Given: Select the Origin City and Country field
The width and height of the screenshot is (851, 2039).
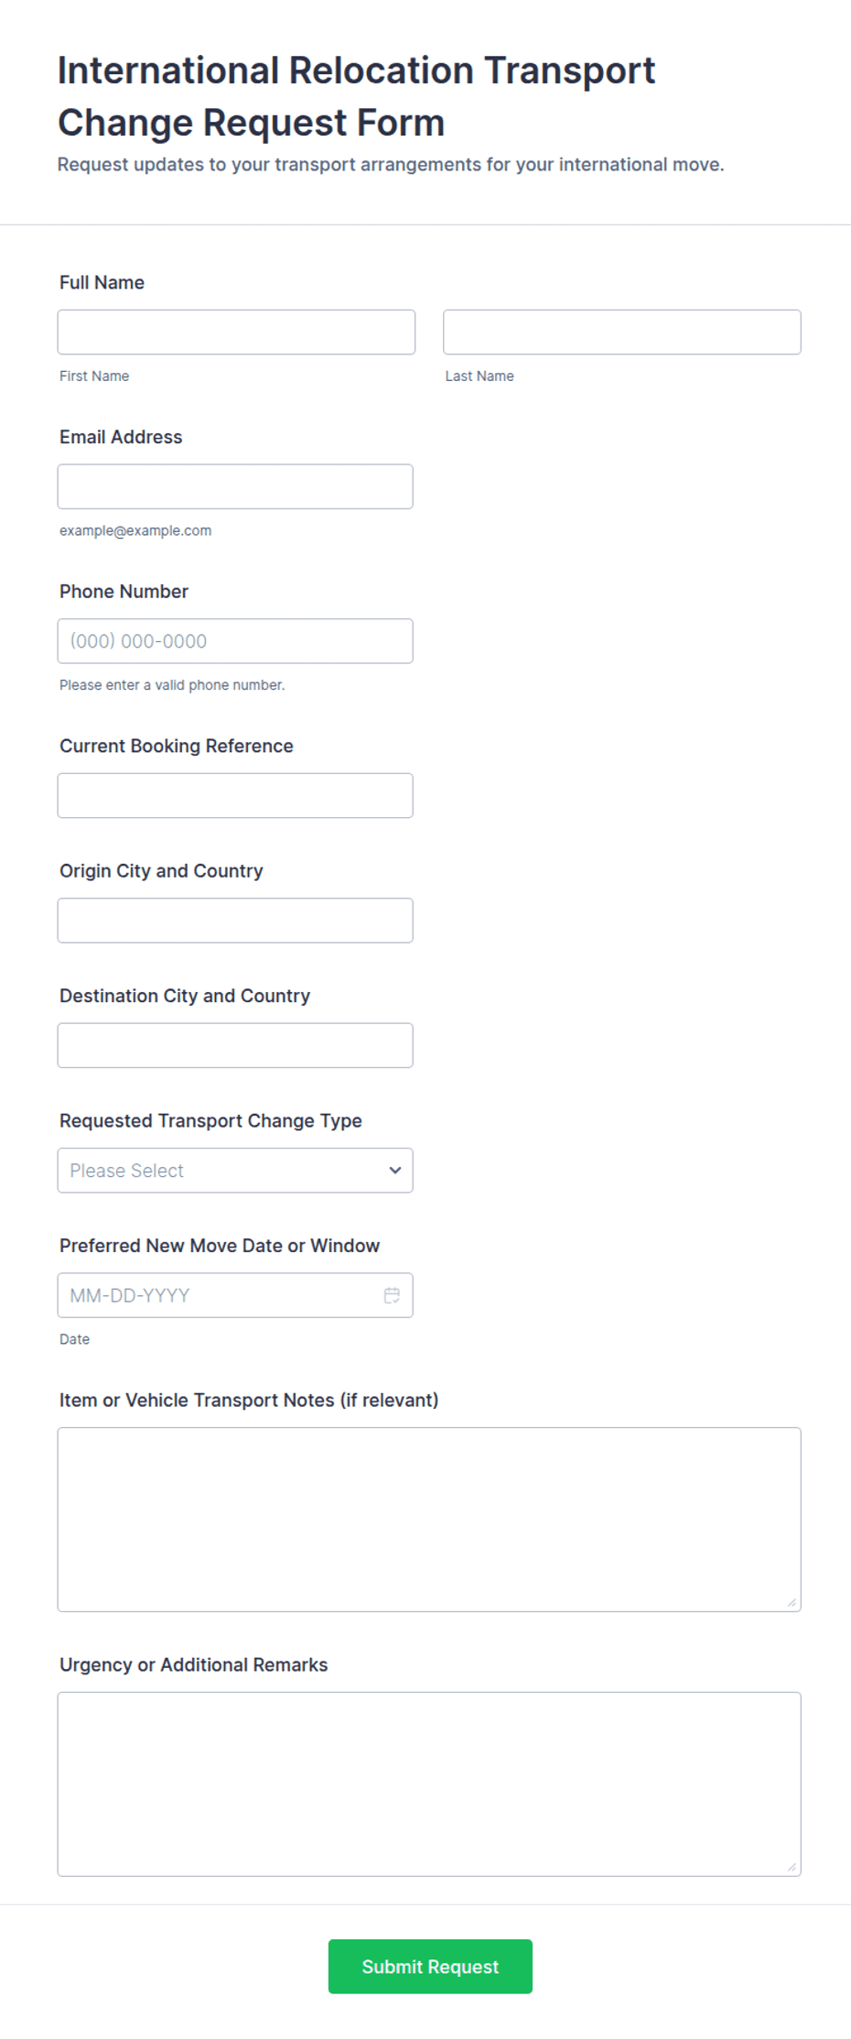Looking at the screenshot, I should click(x=235, y=921).
